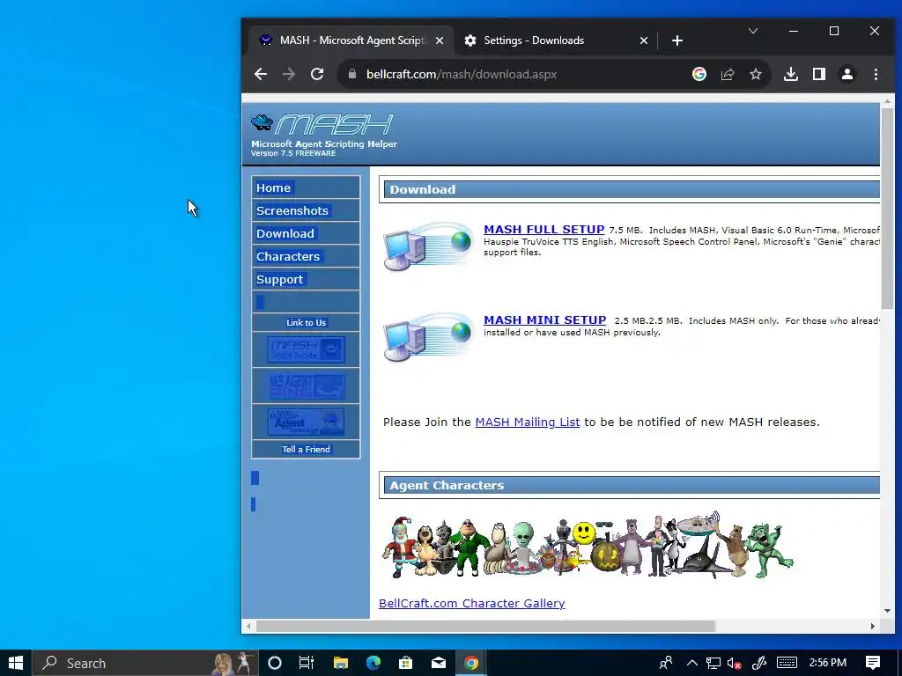Click the MS Agent Ring banner

(x=306, y=386)
